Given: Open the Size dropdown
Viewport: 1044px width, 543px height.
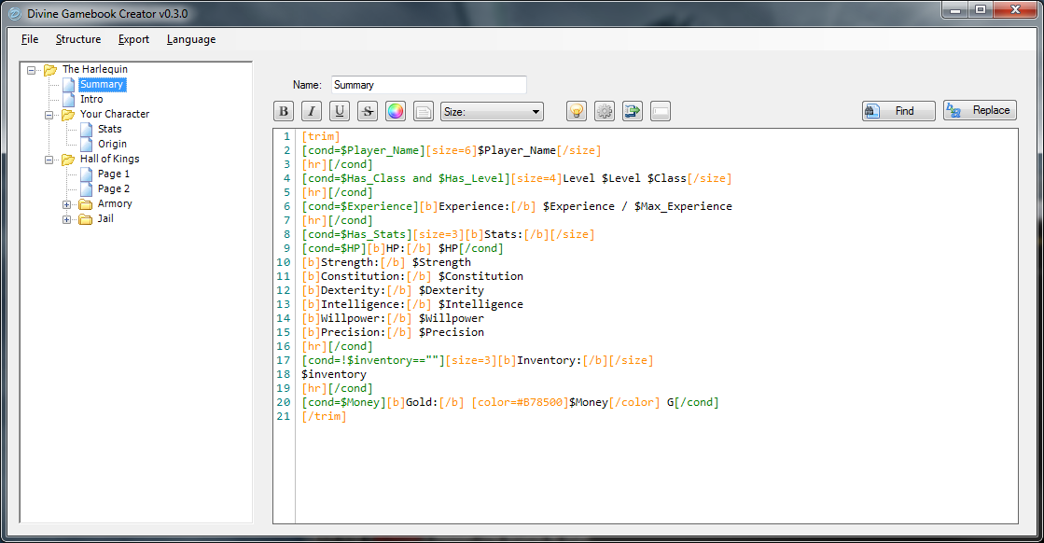Looking at the screenshot, I should point(492,112).
